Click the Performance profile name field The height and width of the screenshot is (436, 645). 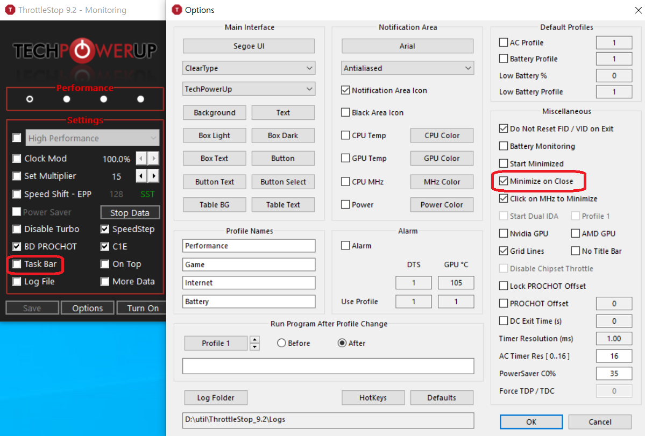(249, 246)
